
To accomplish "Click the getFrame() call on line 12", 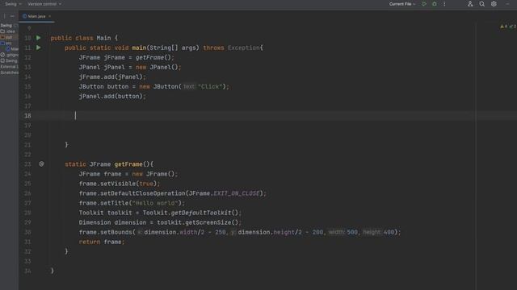I will [x=153, y=57].
